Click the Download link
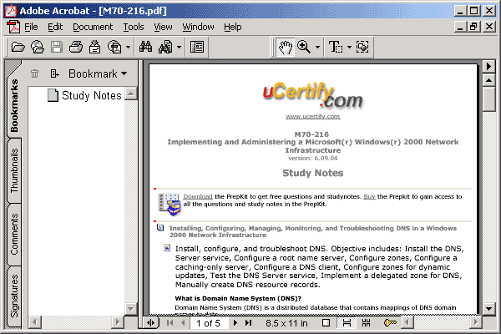Screen dimensions: 501x334 click(x=198, y=196)
